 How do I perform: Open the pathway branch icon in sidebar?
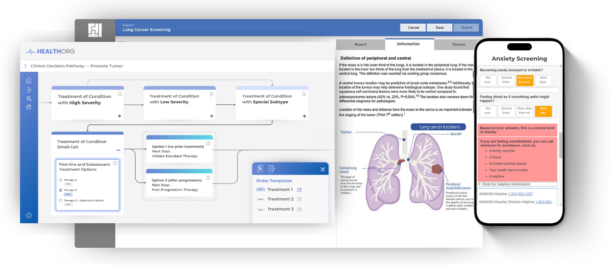[29, 90]
